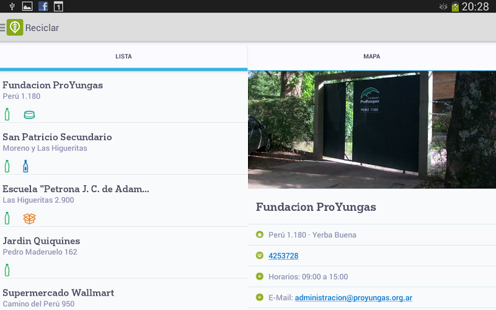The width and height of the screenshot is (496, 310).
Task: Select Supermercado Wallmart list entry
Action: pyautogui.click(x=123, y=294)
